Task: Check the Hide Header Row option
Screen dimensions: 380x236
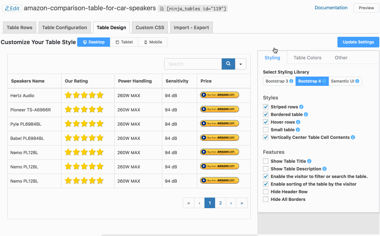Action: [x=266, y=192]
